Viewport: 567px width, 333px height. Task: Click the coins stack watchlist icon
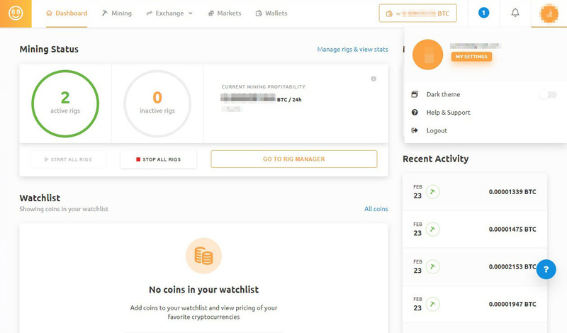(203, 256)
